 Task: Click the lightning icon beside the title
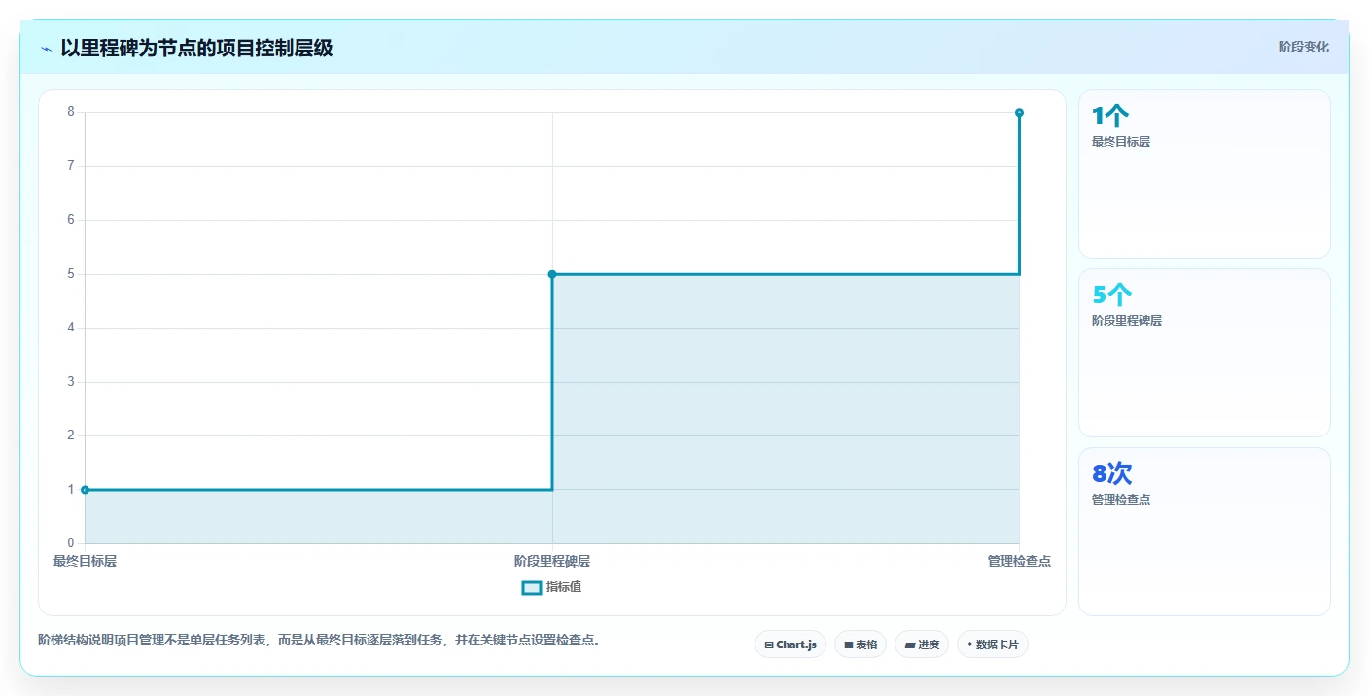pos(46,49)
